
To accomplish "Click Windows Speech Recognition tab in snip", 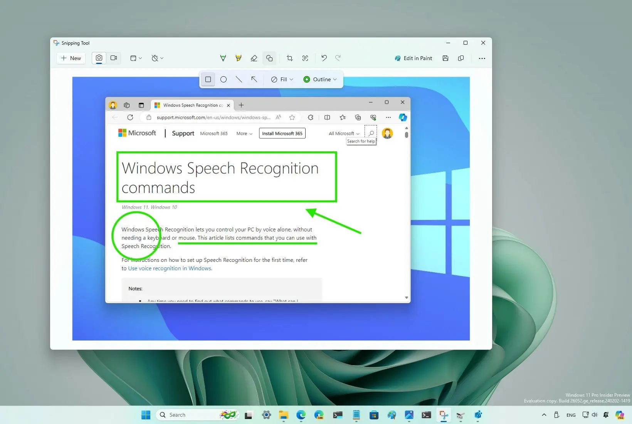I will pyautogui.click(x=192, y=105).
